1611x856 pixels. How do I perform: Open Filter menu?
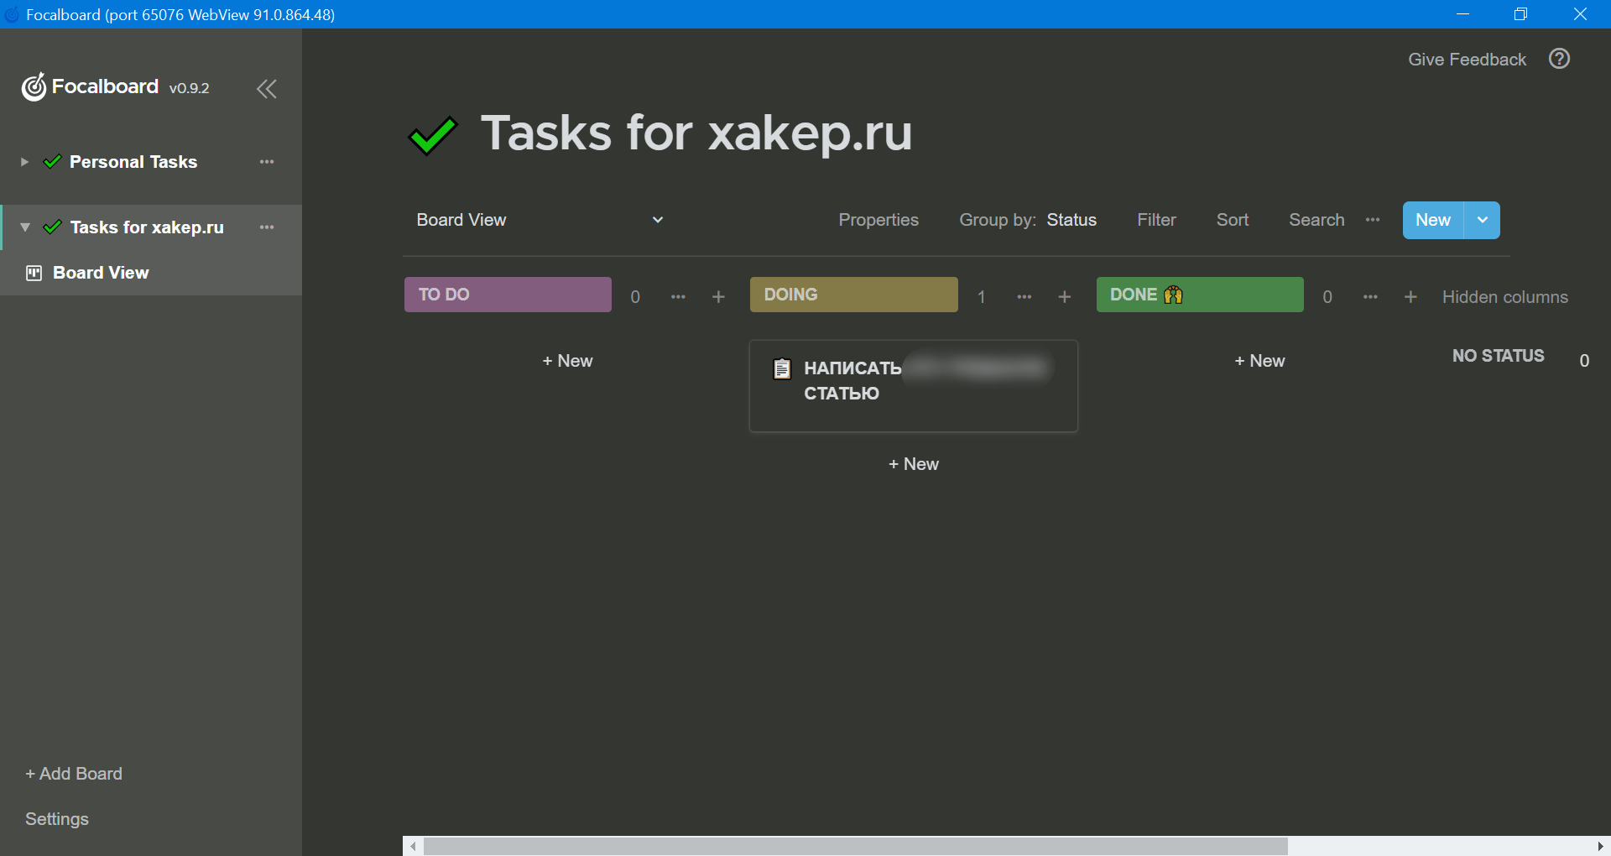click(1156, 220)
